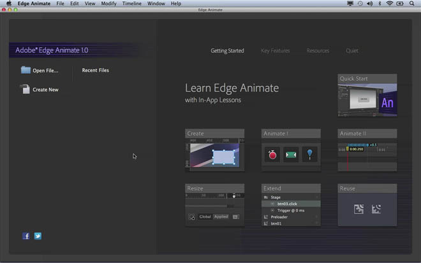Click the volume icon in menu bar

click(370, 3)
